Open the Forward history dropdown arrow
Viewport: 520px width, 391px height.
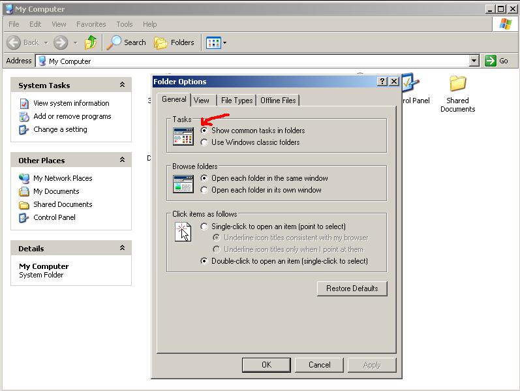(x=76, y=43)
